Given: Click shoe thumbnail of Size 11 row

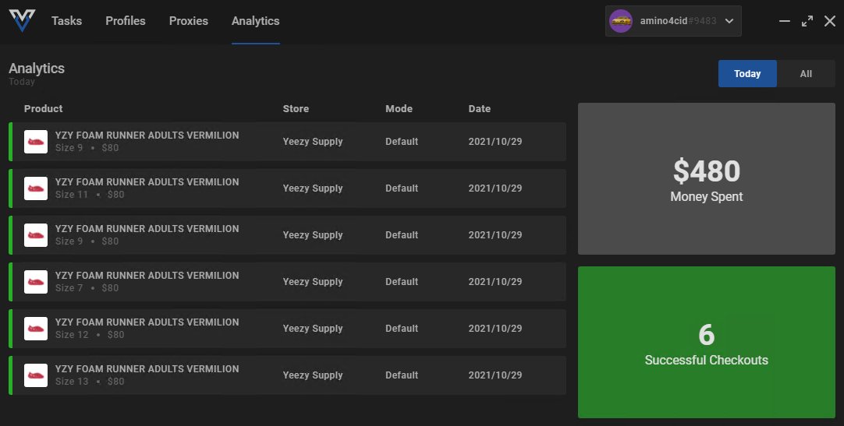Looking at the screenshot, I should coord(36,188).
